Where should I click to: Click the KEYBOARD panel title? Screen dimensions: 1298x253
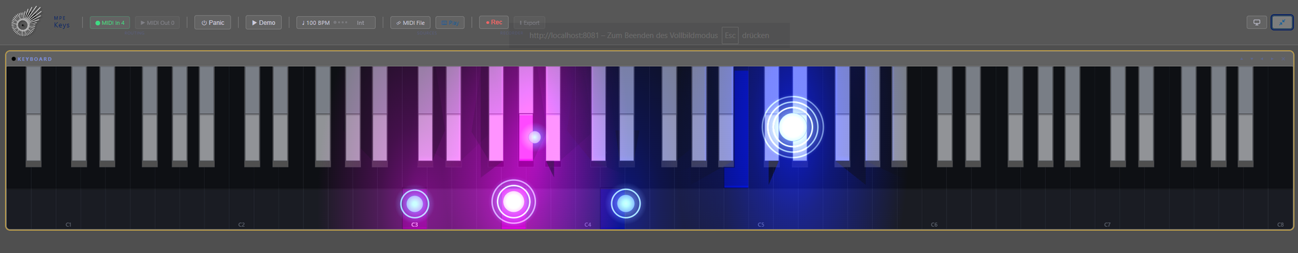tap(35, 59)
